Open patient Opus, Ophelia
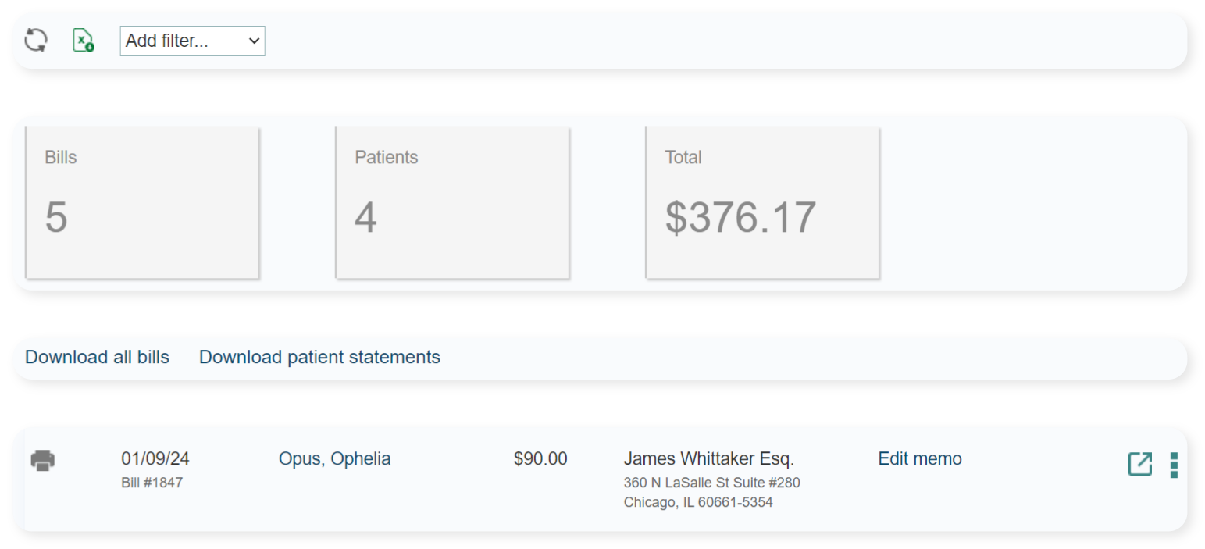This screenshot has width=1205, height=549. click(x=334, y=459)
